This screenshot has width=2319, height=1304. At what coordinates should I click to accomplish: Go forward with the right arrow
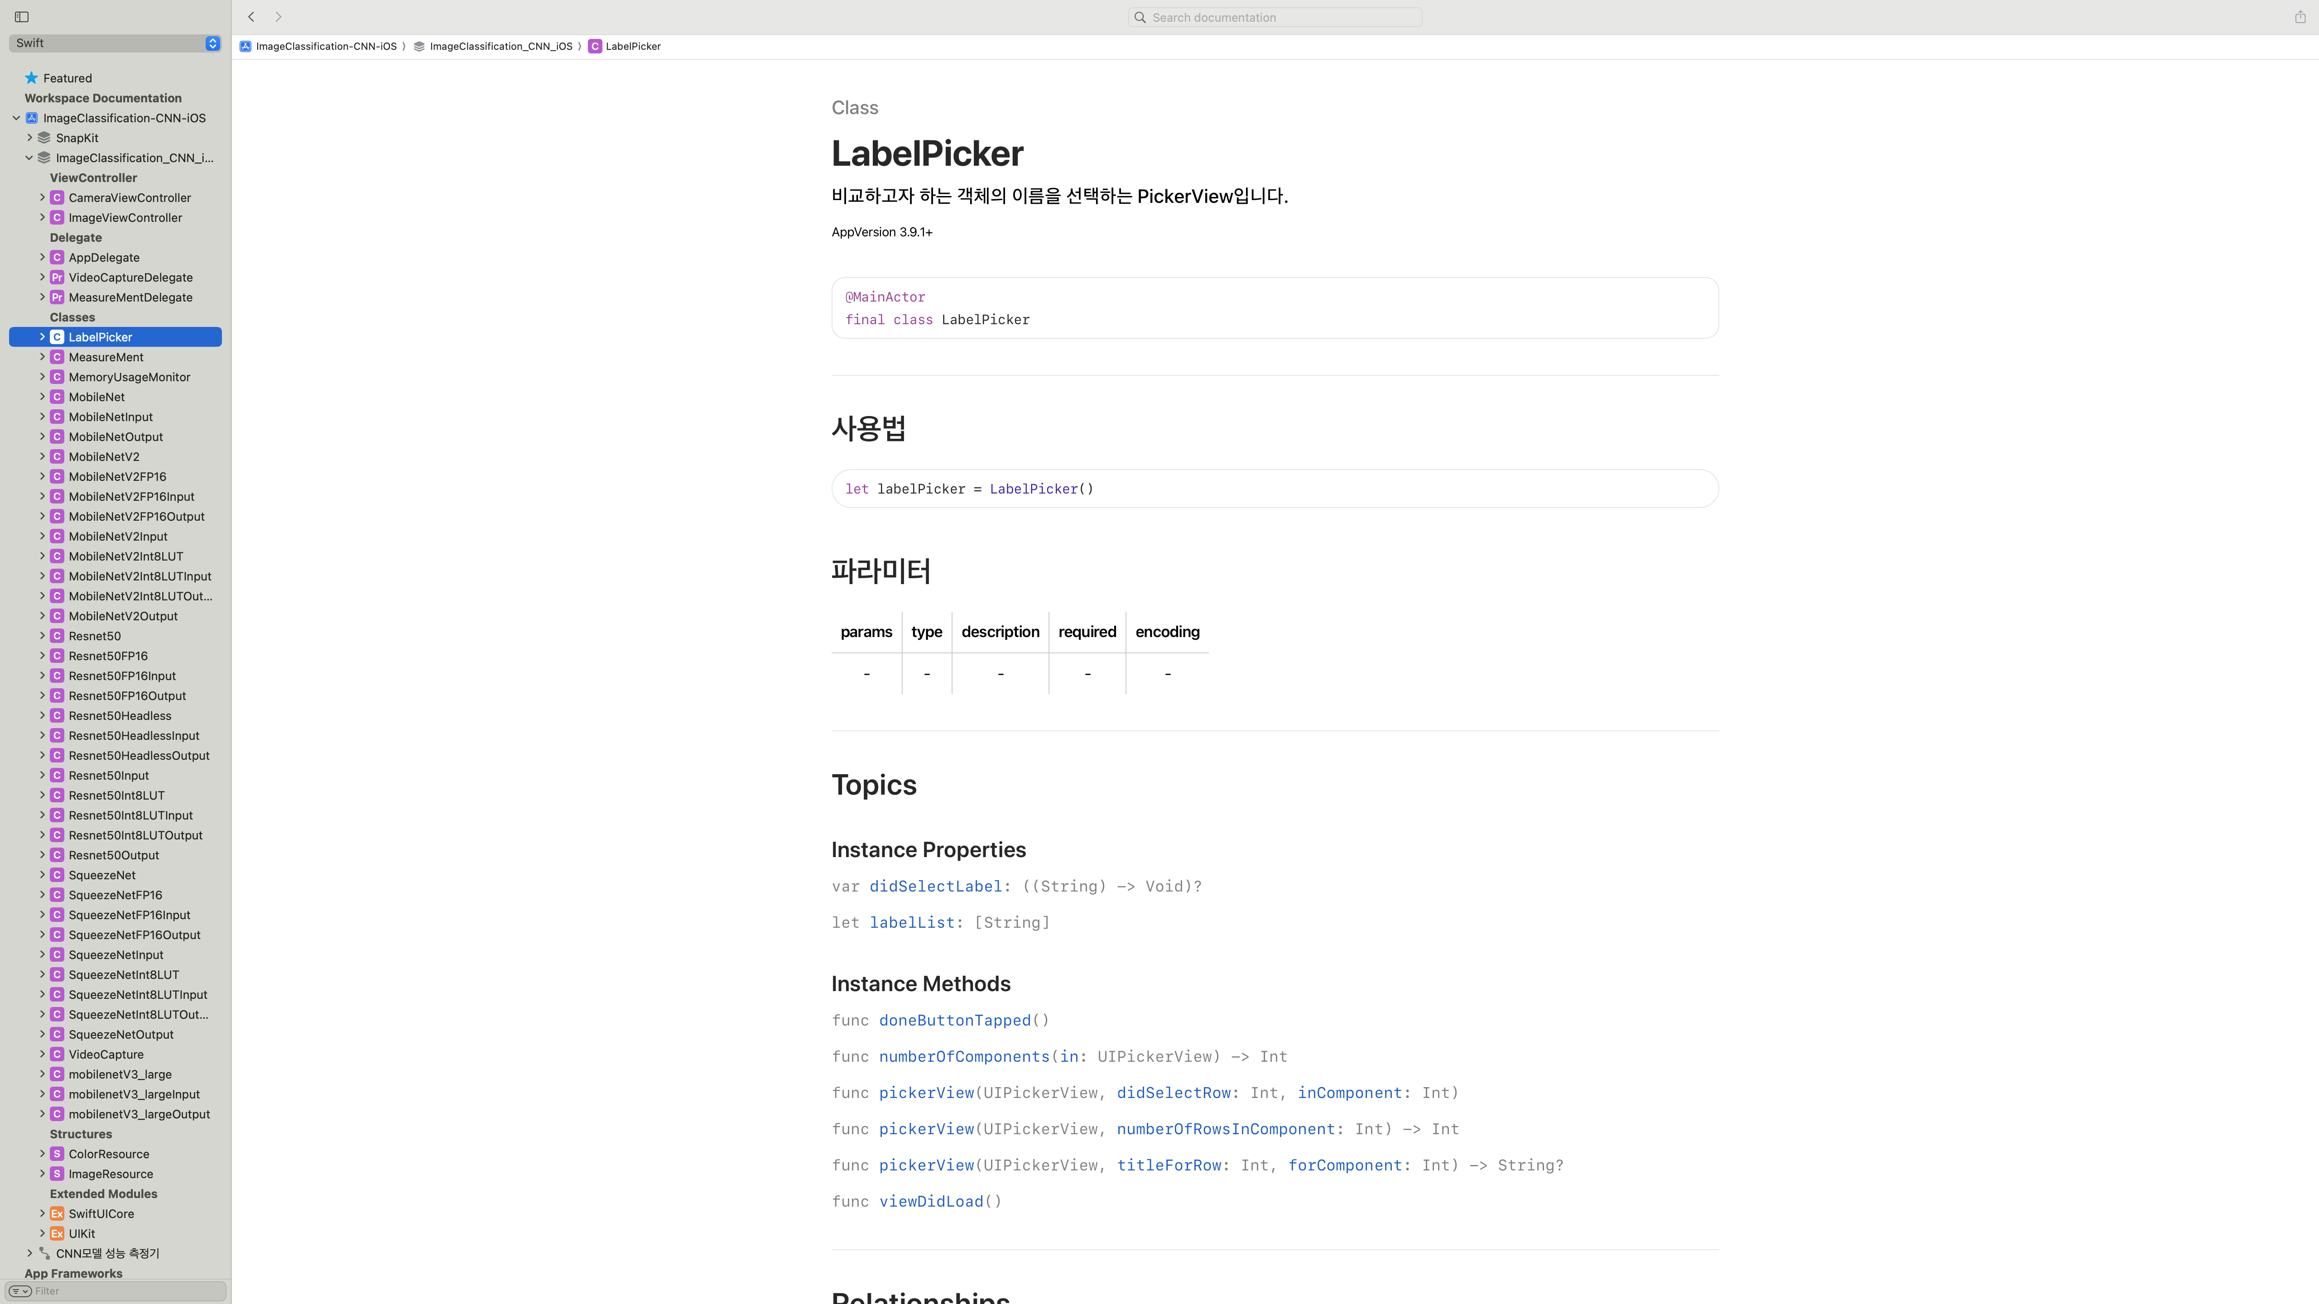(278, 17)
